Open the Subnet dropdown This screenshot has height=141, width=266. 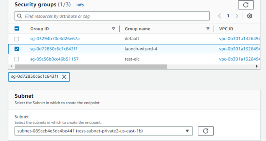click(x=104, y=131)
